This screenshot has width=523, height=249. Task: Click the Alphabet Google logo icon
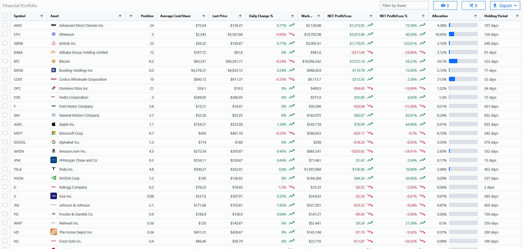[54, 142]
